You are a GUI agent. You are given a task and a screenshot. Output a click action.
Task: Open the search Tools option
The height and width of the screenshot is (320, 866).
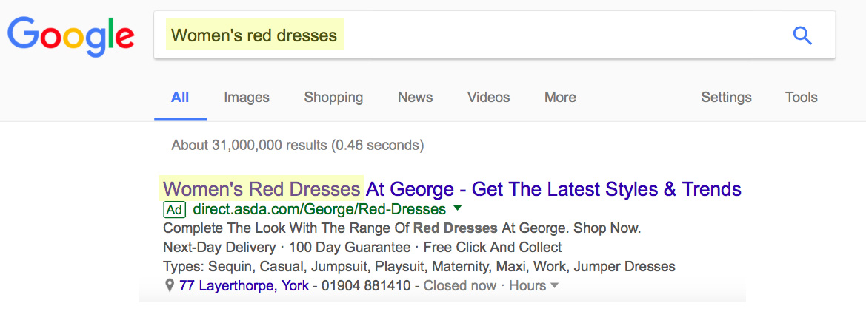801,98
